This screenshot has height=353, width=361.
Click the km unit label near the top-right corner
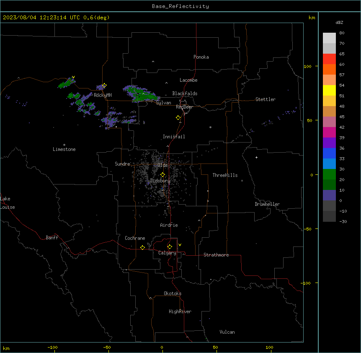(x=312, y=18)
